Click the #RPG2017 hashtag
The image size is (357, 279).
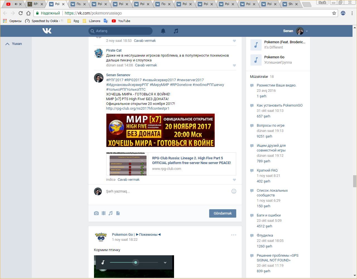point(133,80)
